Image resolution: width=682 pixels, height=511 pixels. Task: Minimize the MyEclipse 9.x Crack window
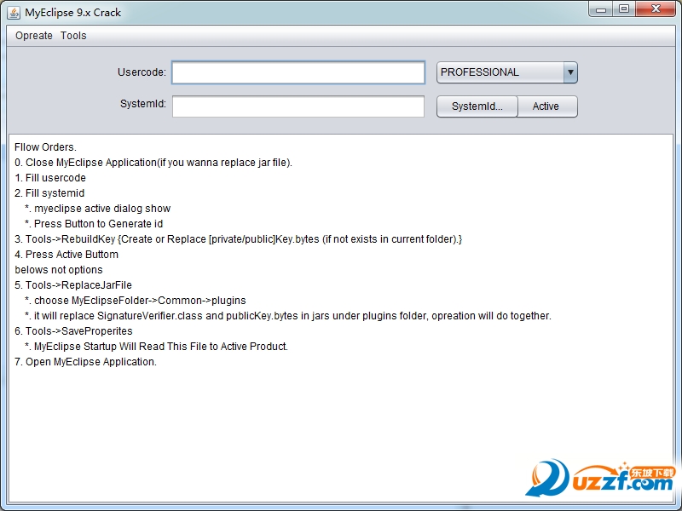602,9
